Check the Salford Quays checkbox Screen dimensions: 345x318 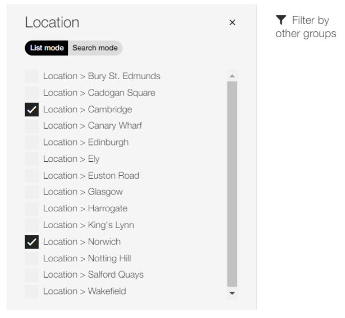(32, 275)
